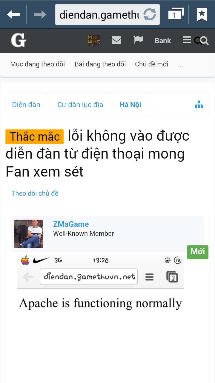Open the user avatar icon in header
The height and width of the screenshot is (383, 215).
(94, 41)
